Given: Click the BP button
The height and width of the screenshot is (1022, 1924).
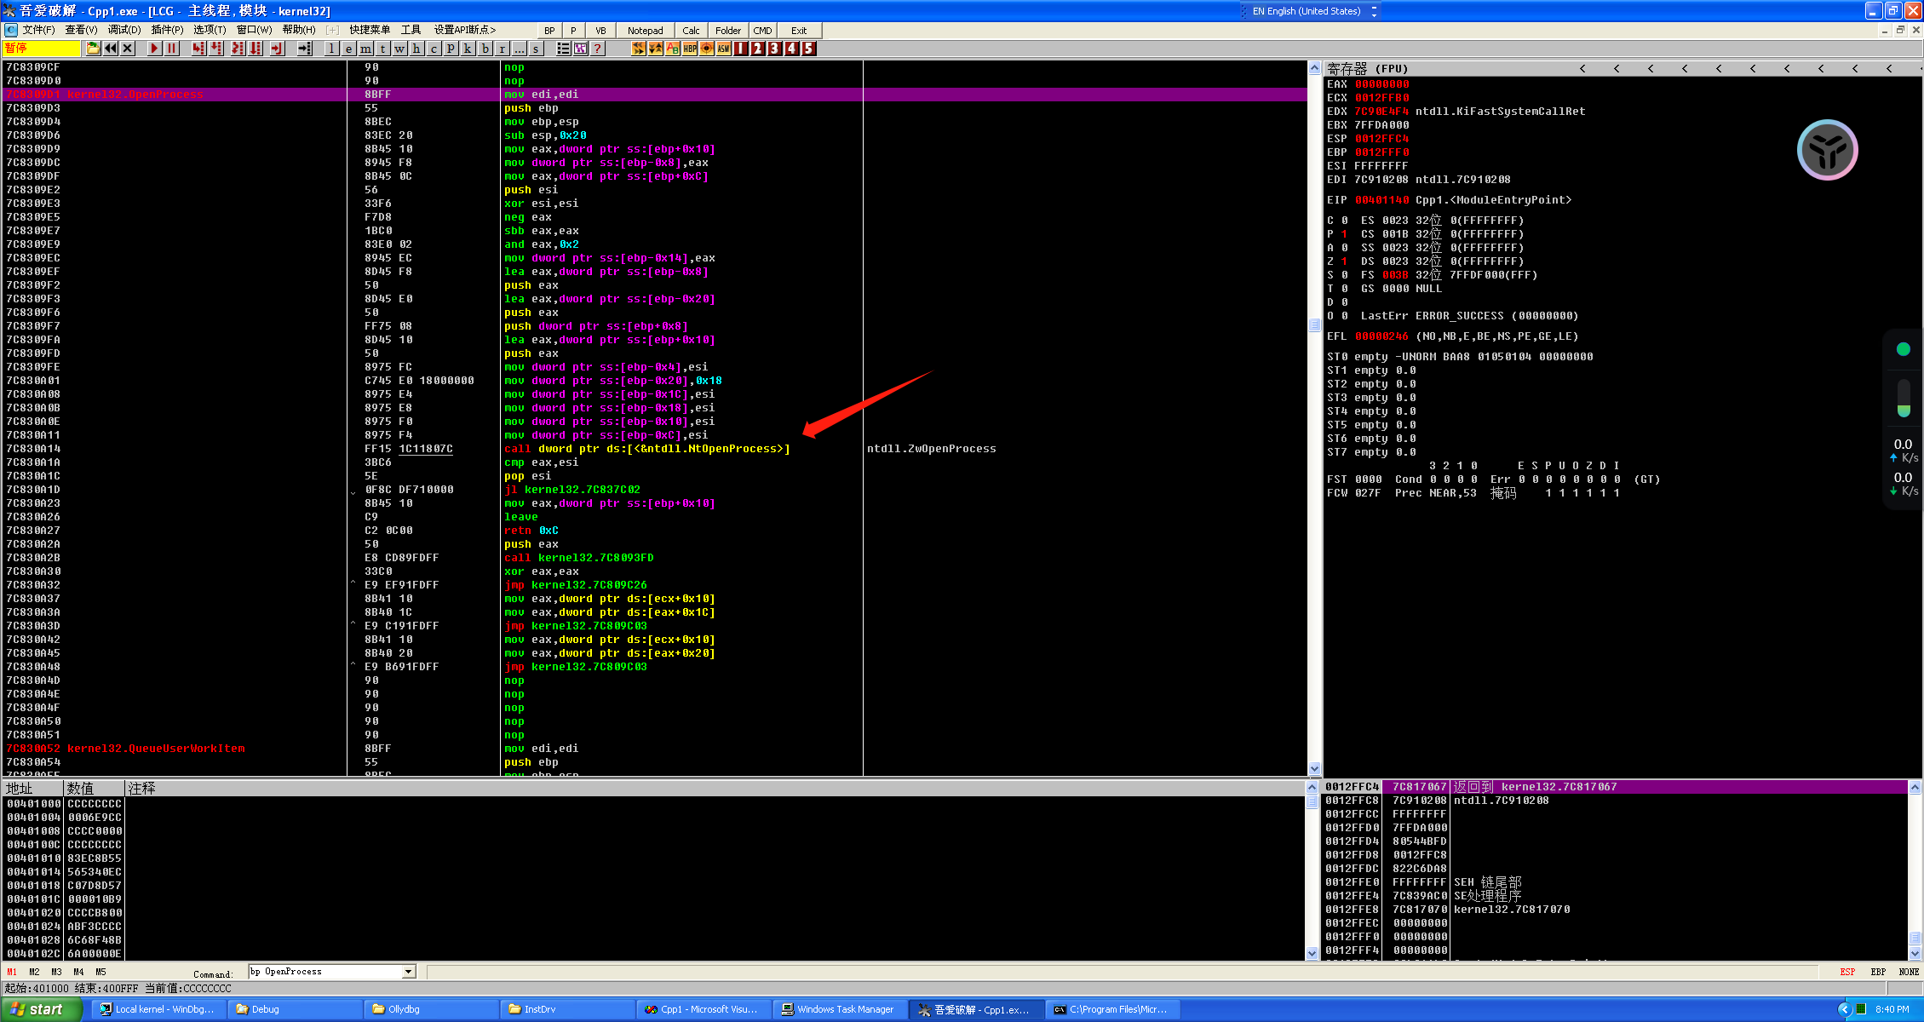Looking at the screenshot, I should (549, 31).
